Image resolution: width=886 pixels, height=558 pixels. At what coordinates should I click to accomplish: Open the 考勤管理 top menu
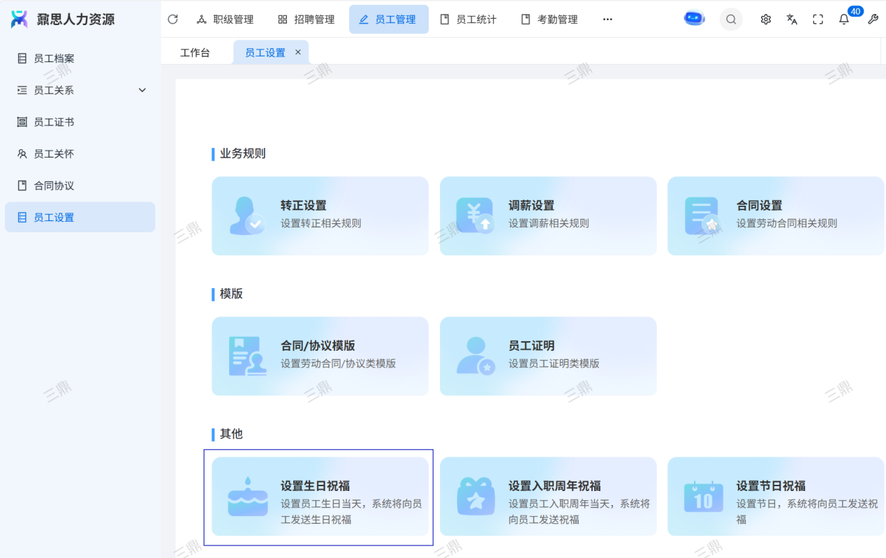[549, 20]
